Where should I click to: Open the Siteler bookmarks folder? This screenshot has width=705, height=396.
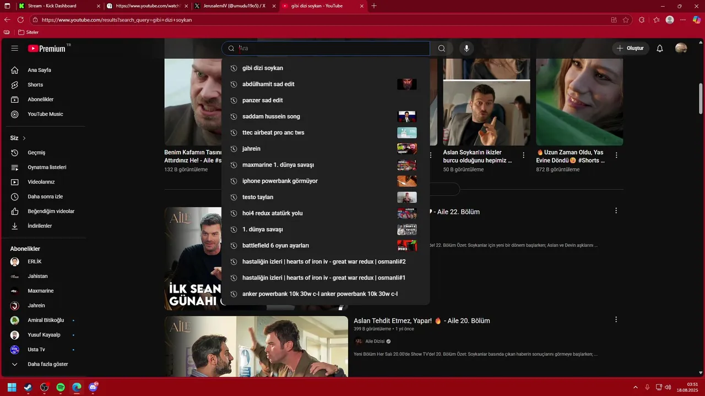28,32
